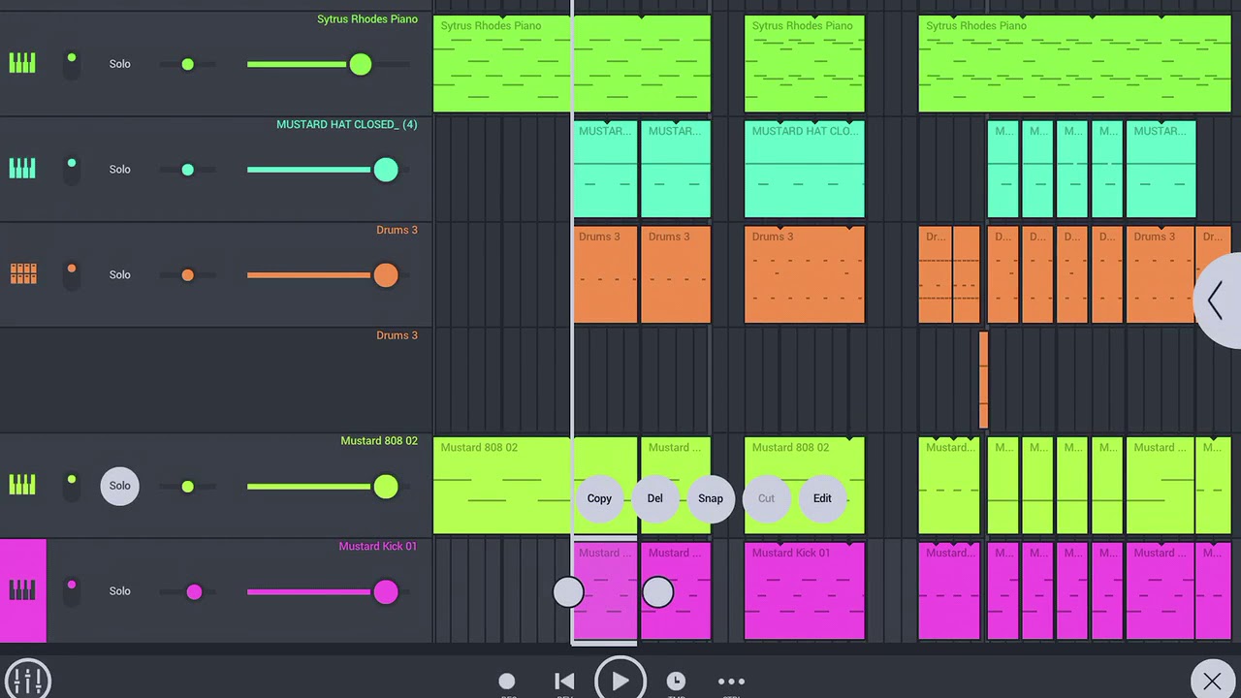1241x698 pixels.
Task: Open the Mustard Kick 01 instrument icon
Action: pyautogui.click(x=22, y=590)
